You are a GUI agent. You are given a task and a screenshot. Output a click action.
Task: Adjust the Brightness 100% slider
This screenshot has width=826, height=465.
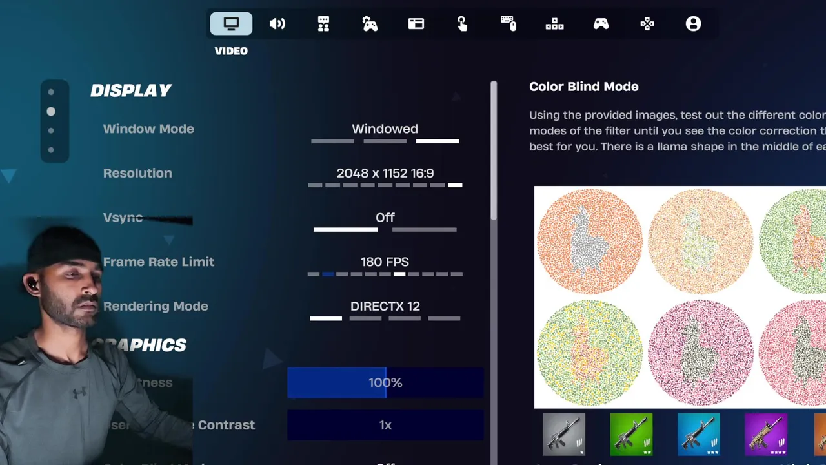click(385, 382)
